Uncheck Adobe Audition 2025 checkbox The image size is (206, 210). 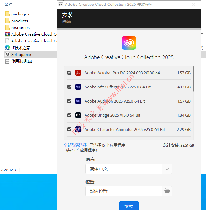[69, 101]
